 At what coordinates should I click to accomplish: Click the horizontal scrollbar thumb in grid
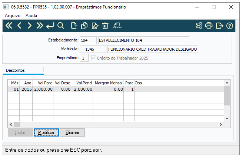[x=17, y=124]
